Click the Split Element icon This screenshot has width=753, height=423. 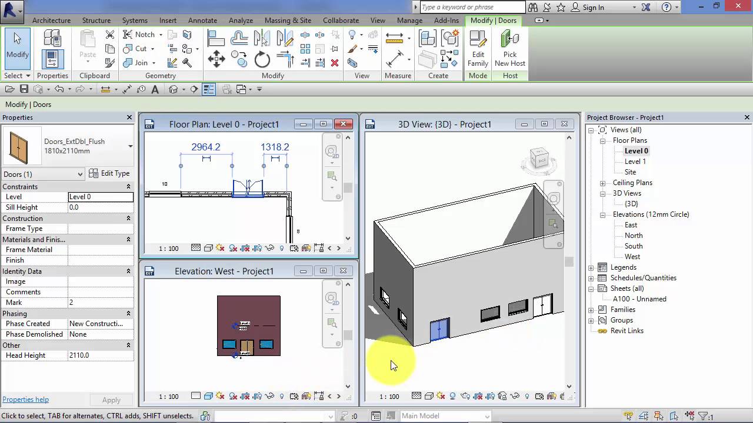pyautogui.click(x=305, y=35)
